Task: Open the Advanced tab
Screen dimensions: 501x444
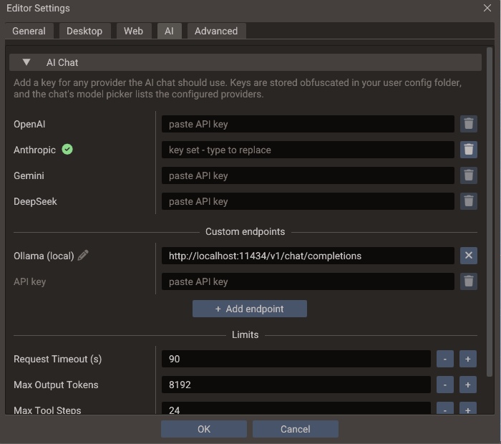Action: (216, 31)
